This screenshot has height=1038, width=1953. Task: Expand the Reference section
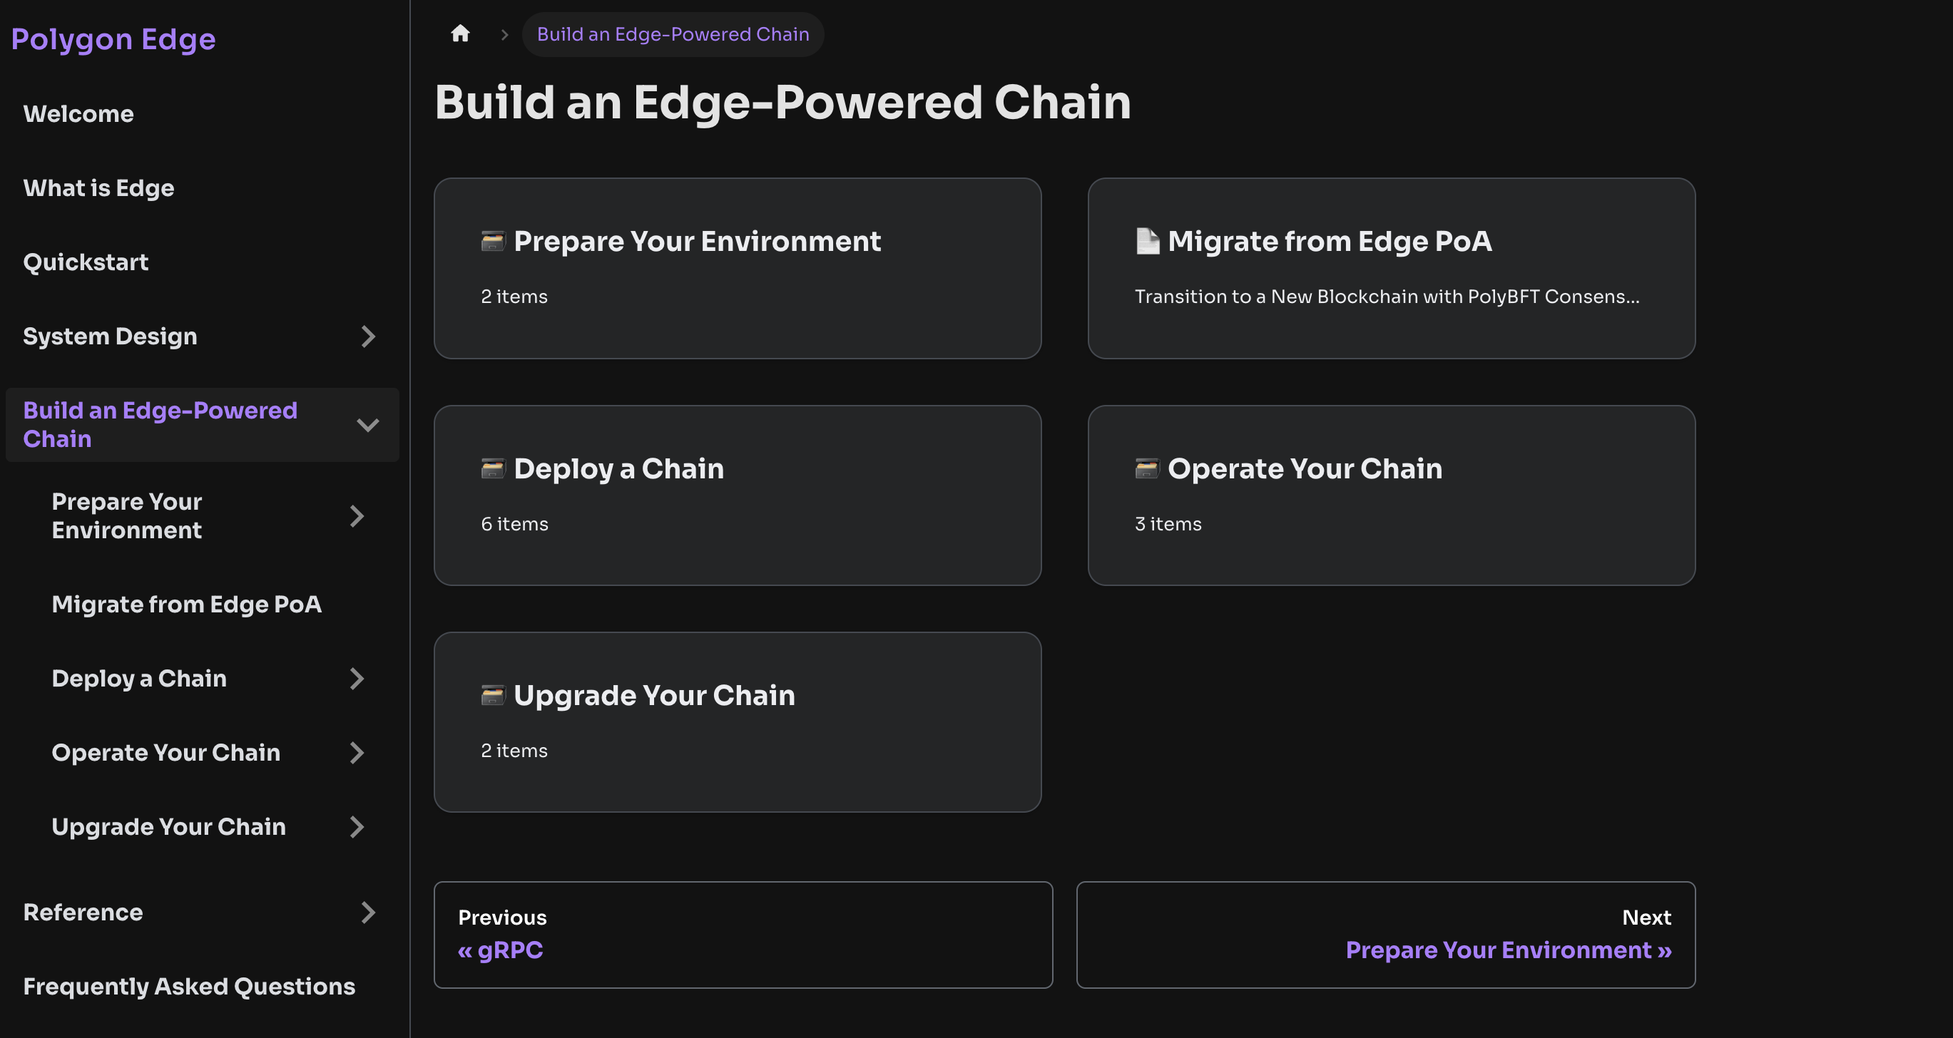coord(369,913)
